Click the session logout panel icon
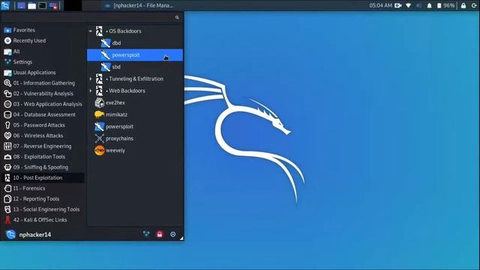480x270 pixels. [474, 5]
